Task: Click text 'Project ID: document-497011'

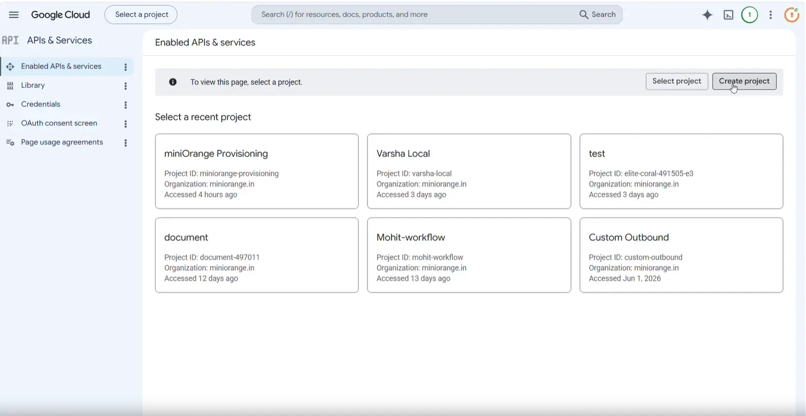Action: pos(212,258)
